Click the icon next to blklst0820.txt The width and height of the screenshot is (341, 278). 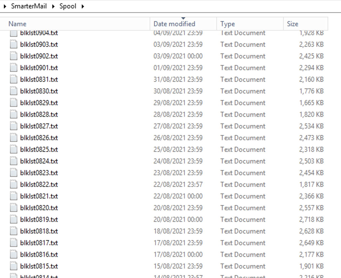(14, 208)
